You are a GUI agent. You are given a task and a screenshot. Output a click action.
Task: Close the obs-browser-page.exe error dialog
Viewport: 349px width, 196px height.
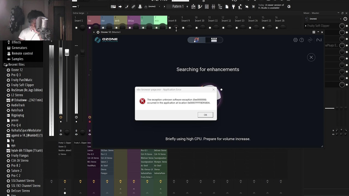(x=213, y=90)
